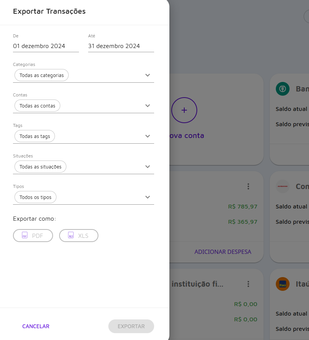
Task: Open the Situações dropdown chevron
Action: [148, 167]
